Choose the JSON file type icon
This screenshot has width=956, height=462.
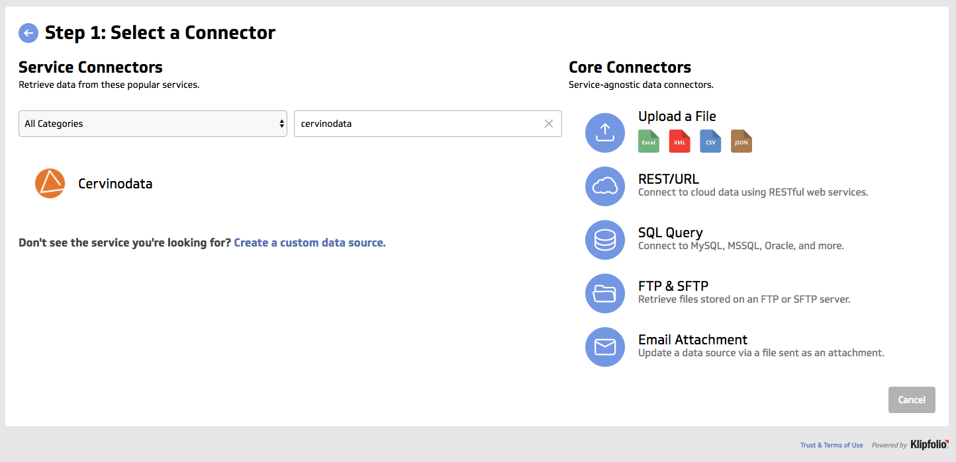click(x=741, y=141)
